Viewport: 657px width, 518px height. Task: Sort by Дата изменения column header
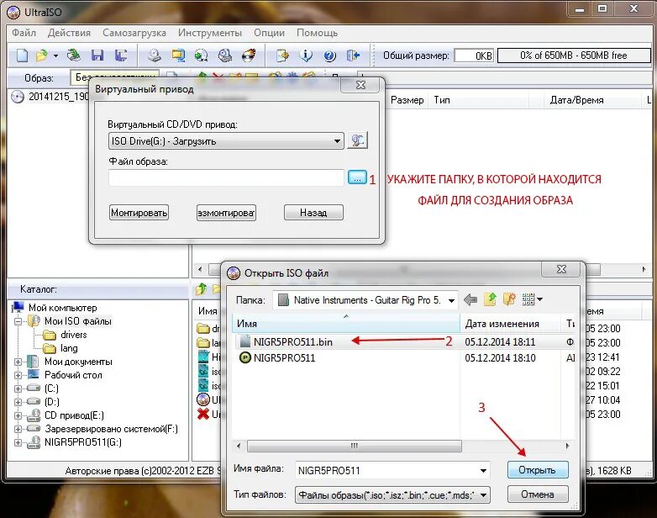[510, 324]
